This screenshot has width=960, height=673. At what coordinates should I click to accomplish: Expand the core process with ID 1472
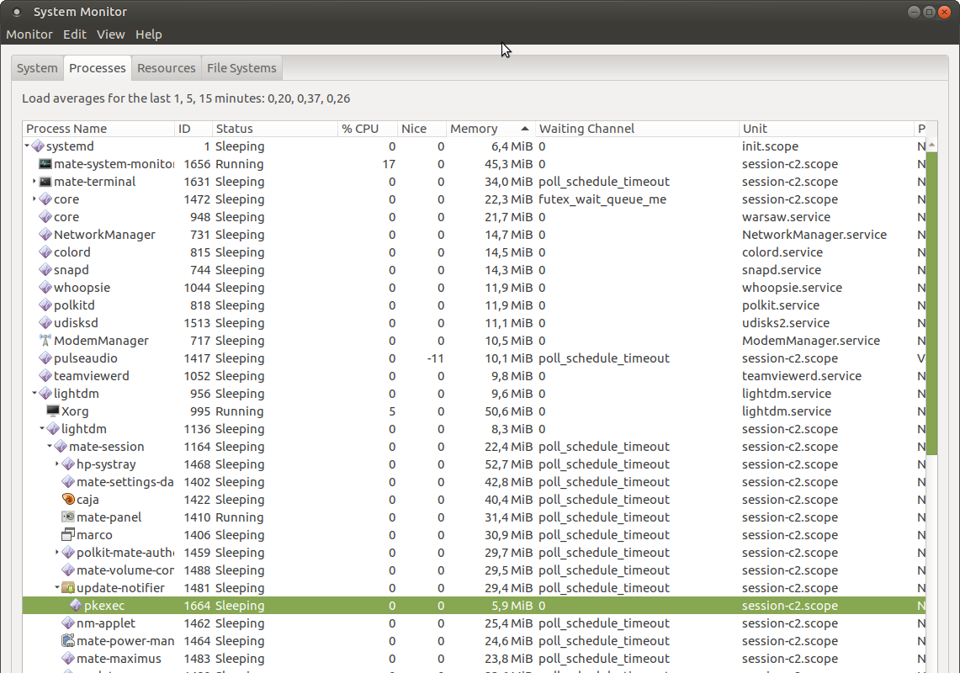[34, 199]
